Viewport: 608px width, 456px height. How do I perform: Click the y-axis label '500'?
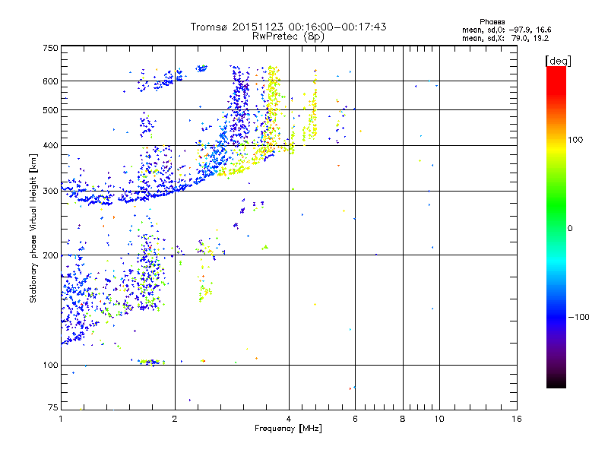(x=51, y=110)
